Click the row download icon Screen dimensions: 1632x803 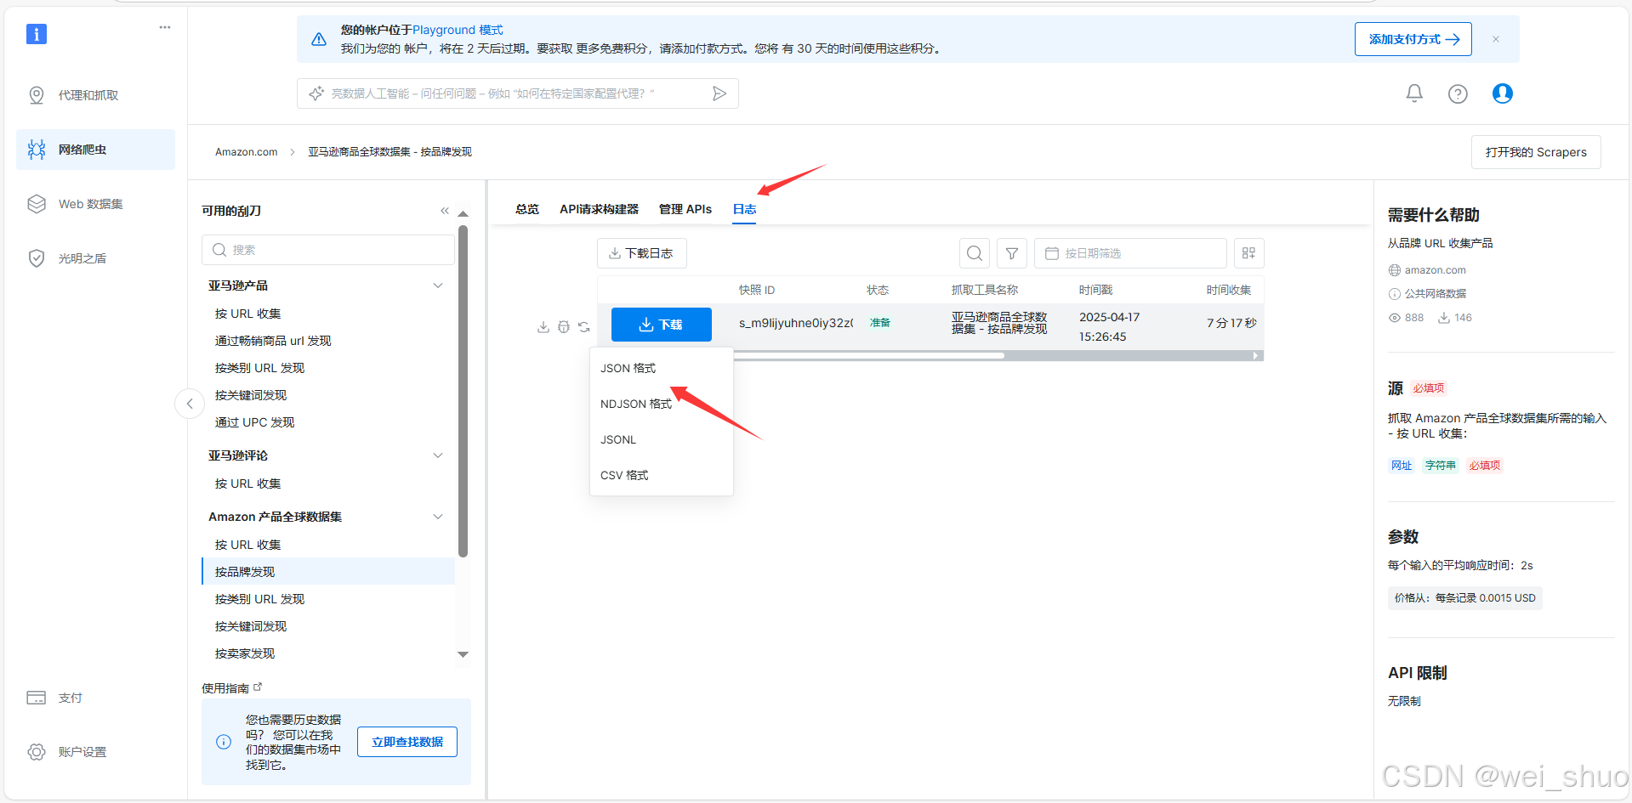[543, 327]
